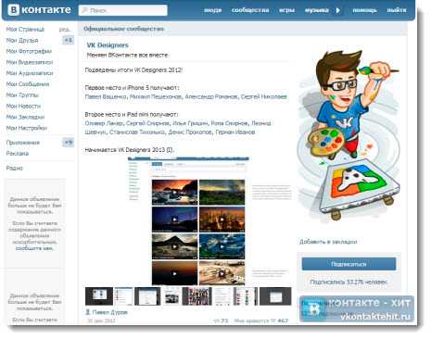Viewport: 431px width, 339px height.
Task: Open Мои Настройки in sidebar
Action: coord(27,128)
